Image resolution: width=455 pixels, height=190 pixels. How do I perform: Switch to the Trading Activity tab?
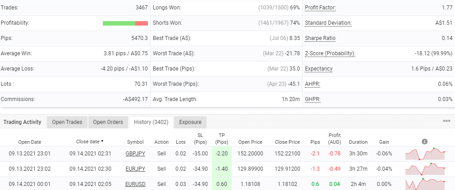(23, 122)
